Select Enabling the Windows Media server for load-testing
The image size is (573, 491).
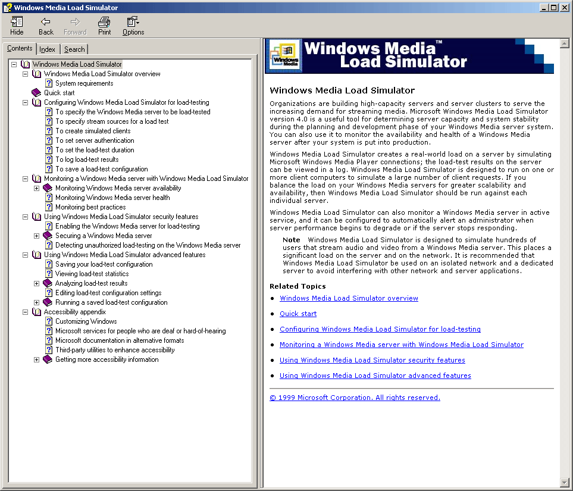click(x=127, y=226)
